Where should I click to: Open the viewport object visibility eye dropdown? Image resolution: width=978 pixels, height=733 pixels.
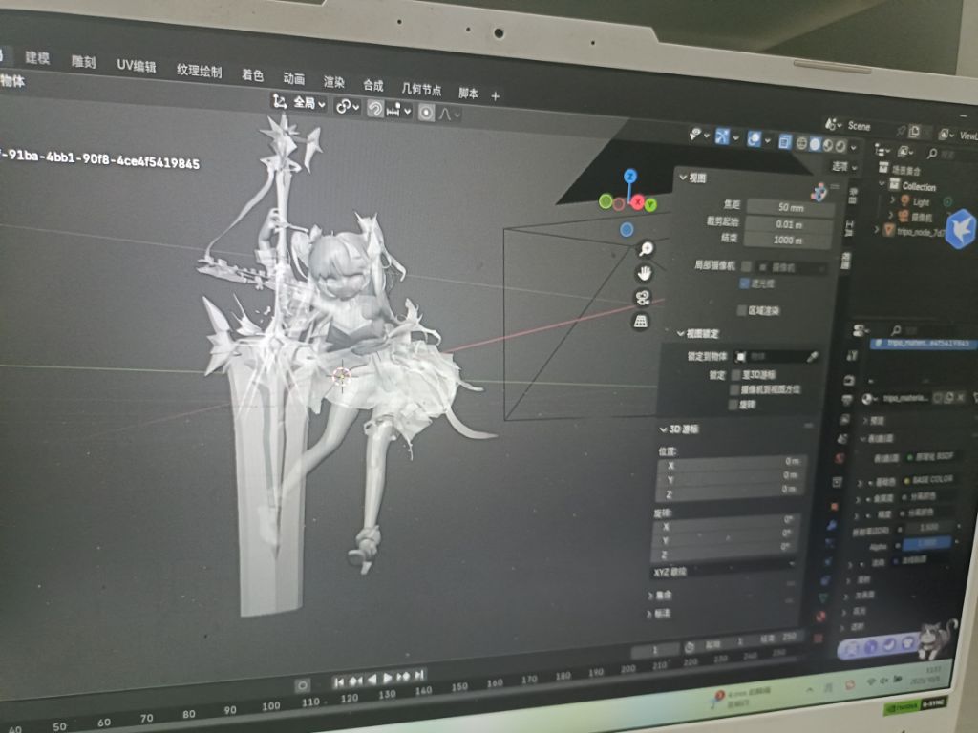click(x=698, y=135)
